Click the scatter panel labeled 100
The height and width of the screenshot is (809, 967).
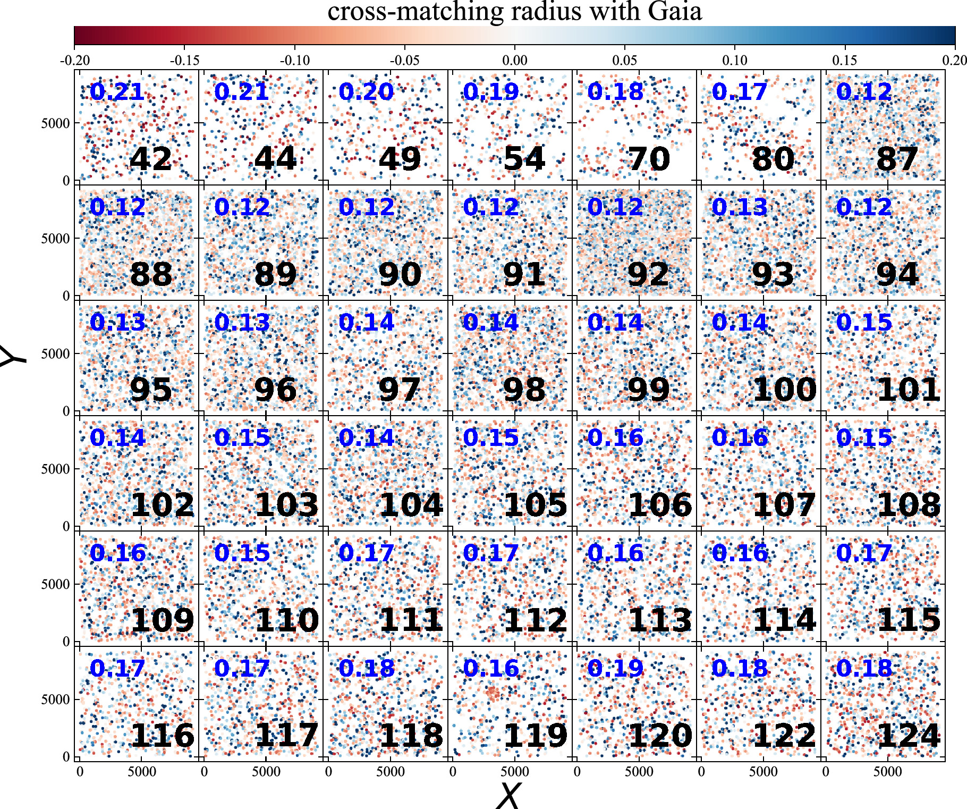pos(758,358)
